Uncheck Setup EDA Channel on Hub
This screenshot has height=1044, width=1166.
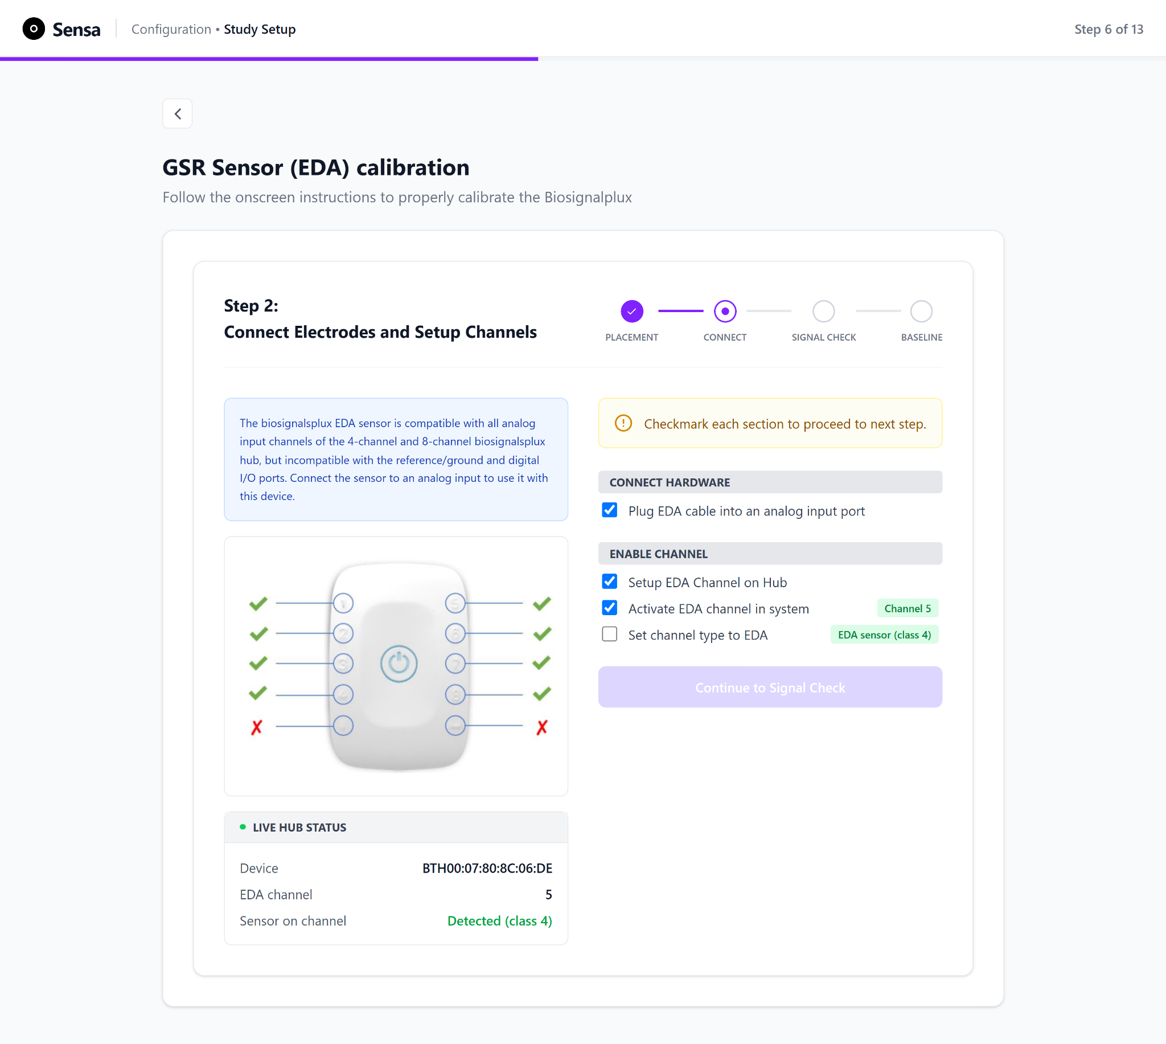click(x=609, y=582)
